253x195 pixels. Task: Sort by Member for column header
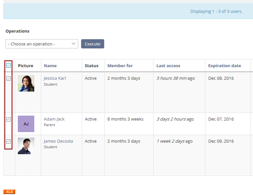pyautogui.click(x=120, y=66)
